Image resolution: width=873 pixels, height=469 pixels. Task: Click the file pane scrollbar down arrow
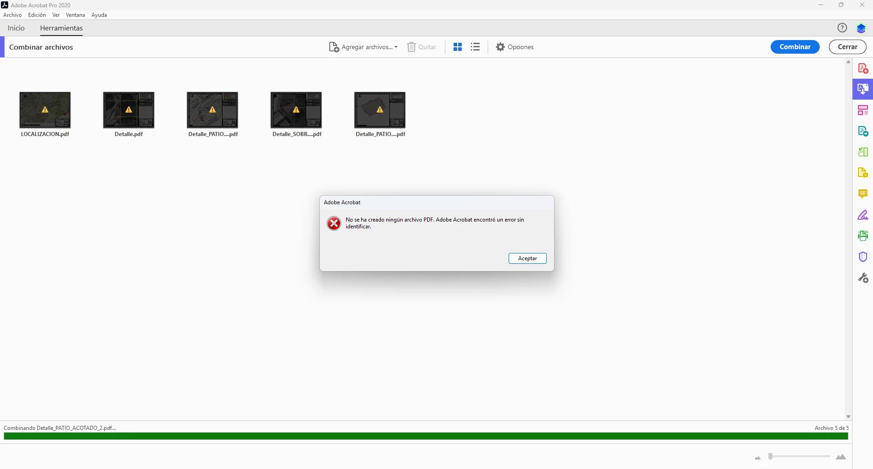tap(848, 417)
